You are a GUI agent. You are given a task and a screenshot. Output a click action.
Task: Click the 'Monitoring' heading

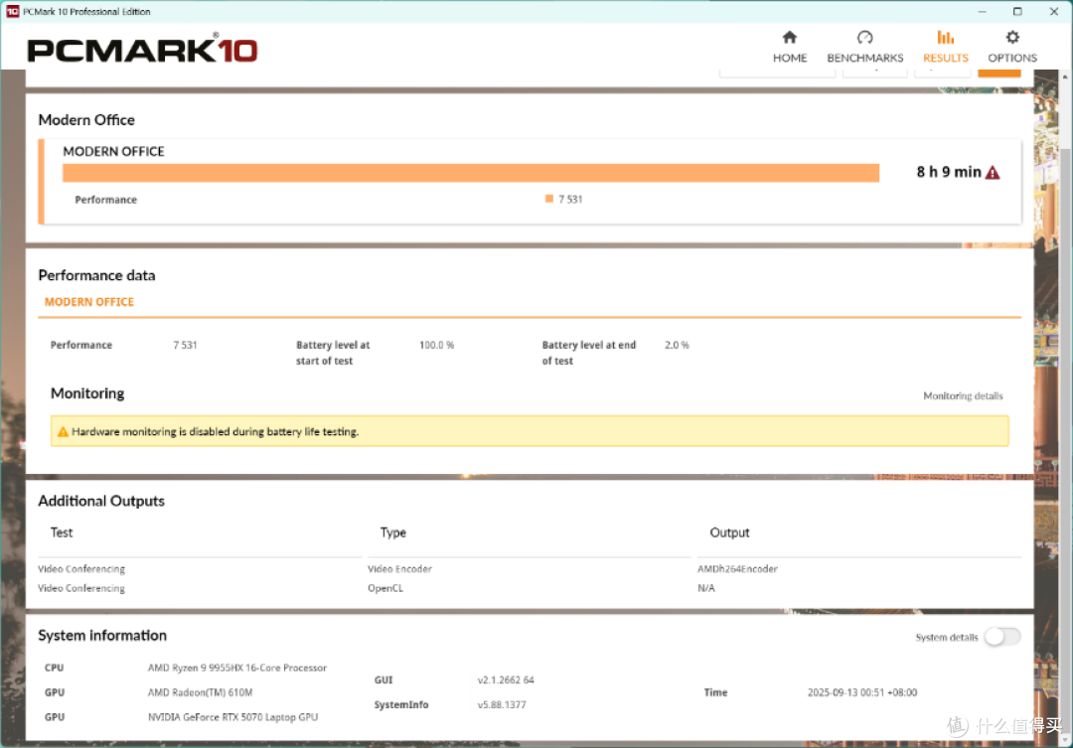coord(87,392)
